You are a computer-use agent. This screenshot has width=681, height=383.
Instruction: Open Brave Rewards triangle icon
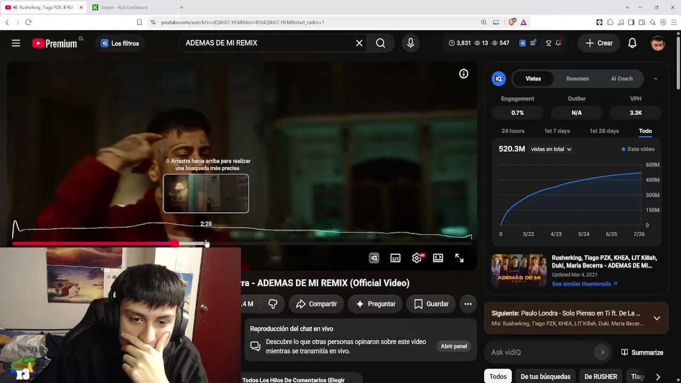tap(524, 22)
